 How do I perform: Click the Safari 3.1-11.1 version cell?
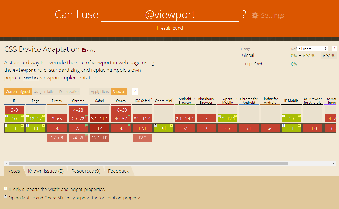100,119
